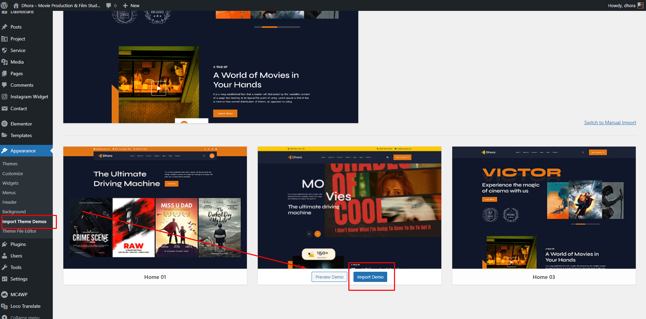Click the MC4WP icon
This screenshot has width=646, height=319.
[x=4, y=295]
